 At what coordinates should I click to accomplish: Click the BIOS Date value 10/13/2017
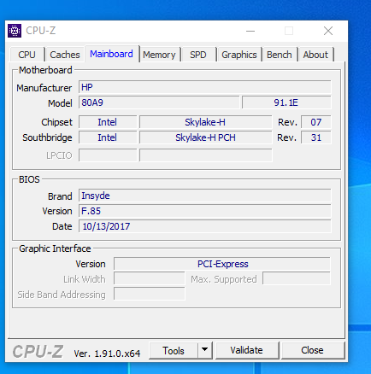point(205,226)
